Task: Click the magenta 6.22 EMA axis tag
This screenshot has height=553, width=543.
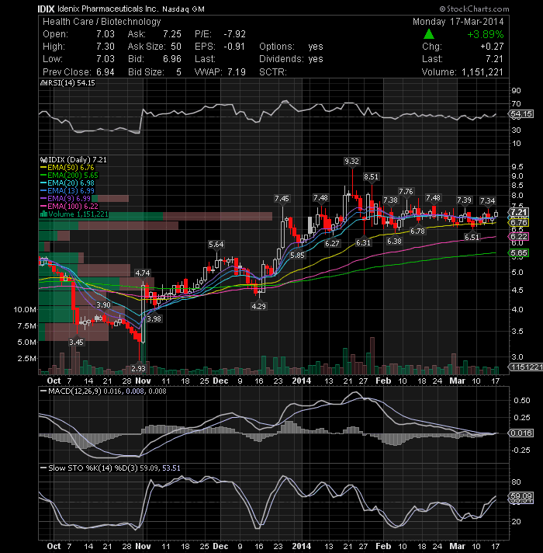Action: point(518,237)
